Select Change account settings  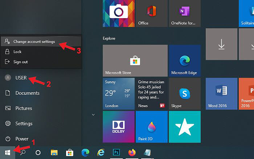(41, 41)
